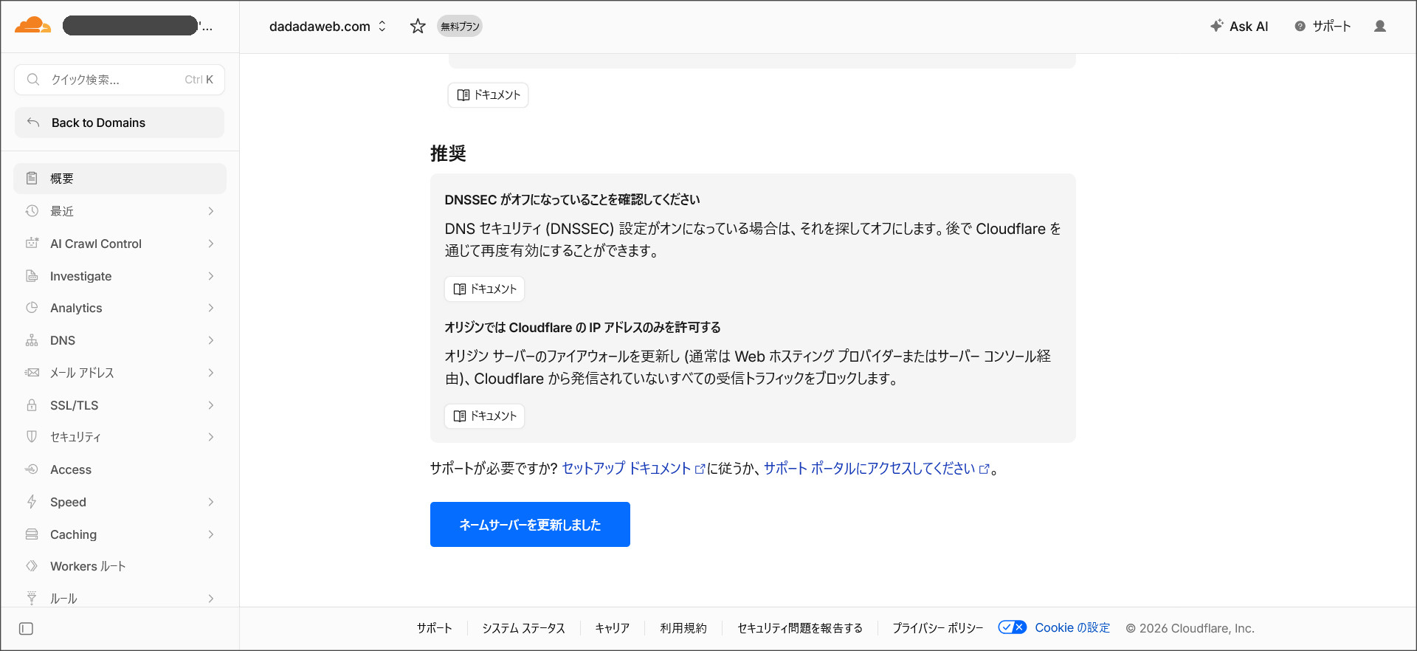Expand the AI Crawl Control chevron
The height and width of the screenshot is (651, 1417).
tap(211, 244)
